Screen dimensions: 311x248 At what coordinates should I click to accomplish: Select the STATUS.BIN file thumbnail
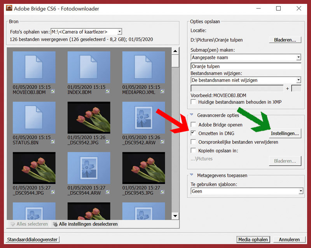point(34,118)
